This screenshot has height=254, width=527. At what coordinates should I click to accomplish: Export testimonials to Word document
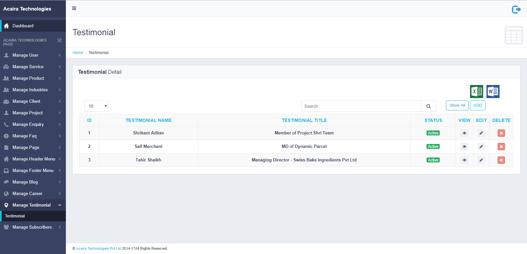[493, 92]
